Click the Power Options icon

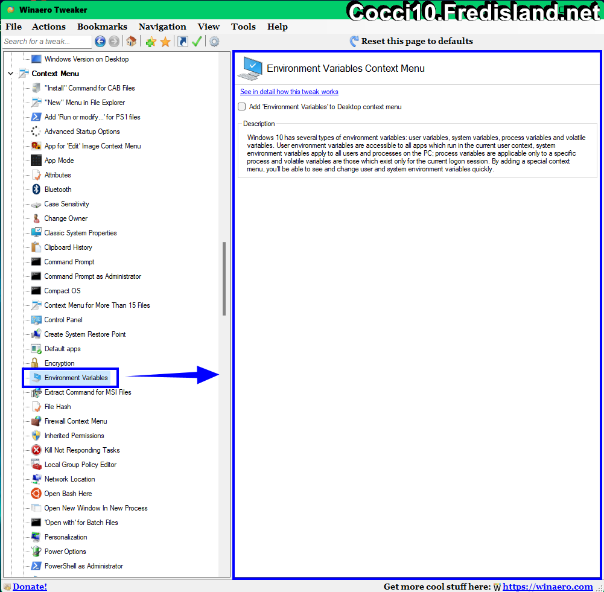(36, 551)
